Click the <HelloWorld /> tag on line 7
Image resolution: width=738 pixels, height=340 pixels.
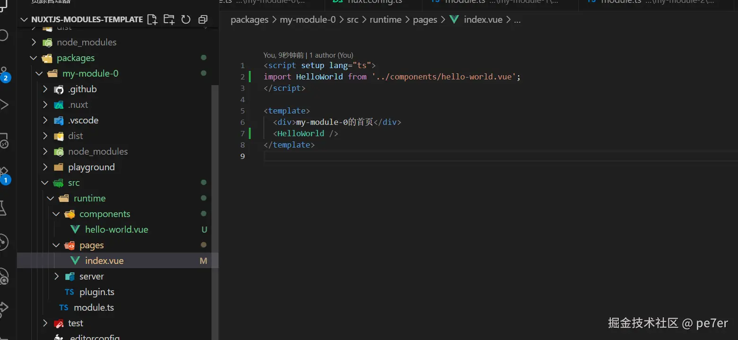point(306,133)
